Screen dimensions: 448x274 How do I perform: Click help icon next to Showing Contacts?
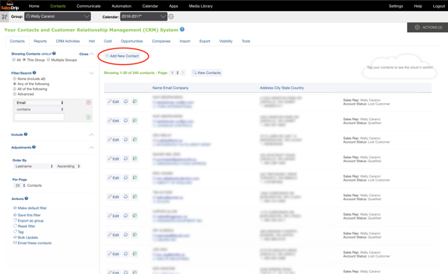point(54,54)
